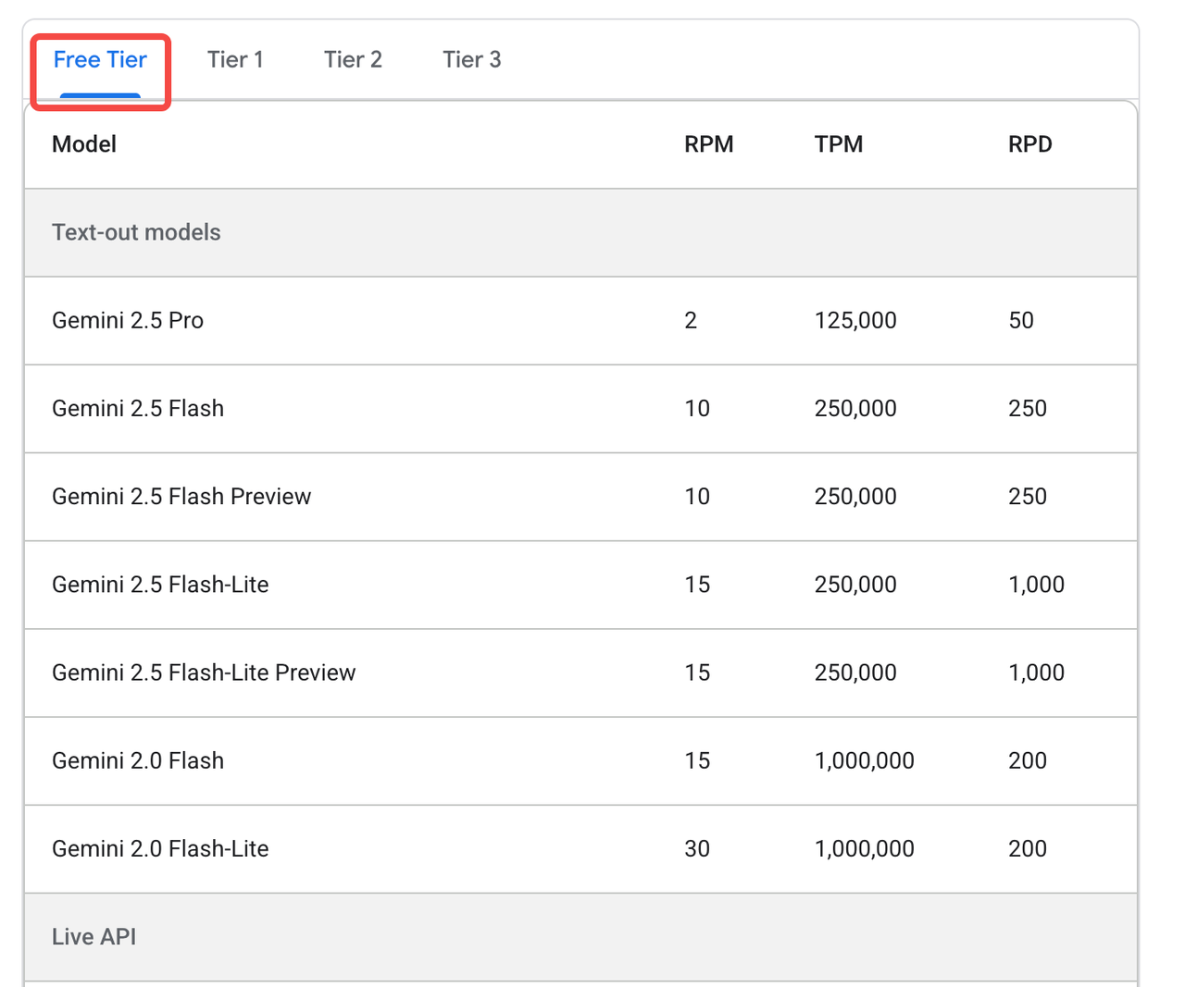This screenshot has width=1185, height=987.
Task: Click the RPD value 50 for Gemini 2.5 Pro
Action: pos(1020,320)
